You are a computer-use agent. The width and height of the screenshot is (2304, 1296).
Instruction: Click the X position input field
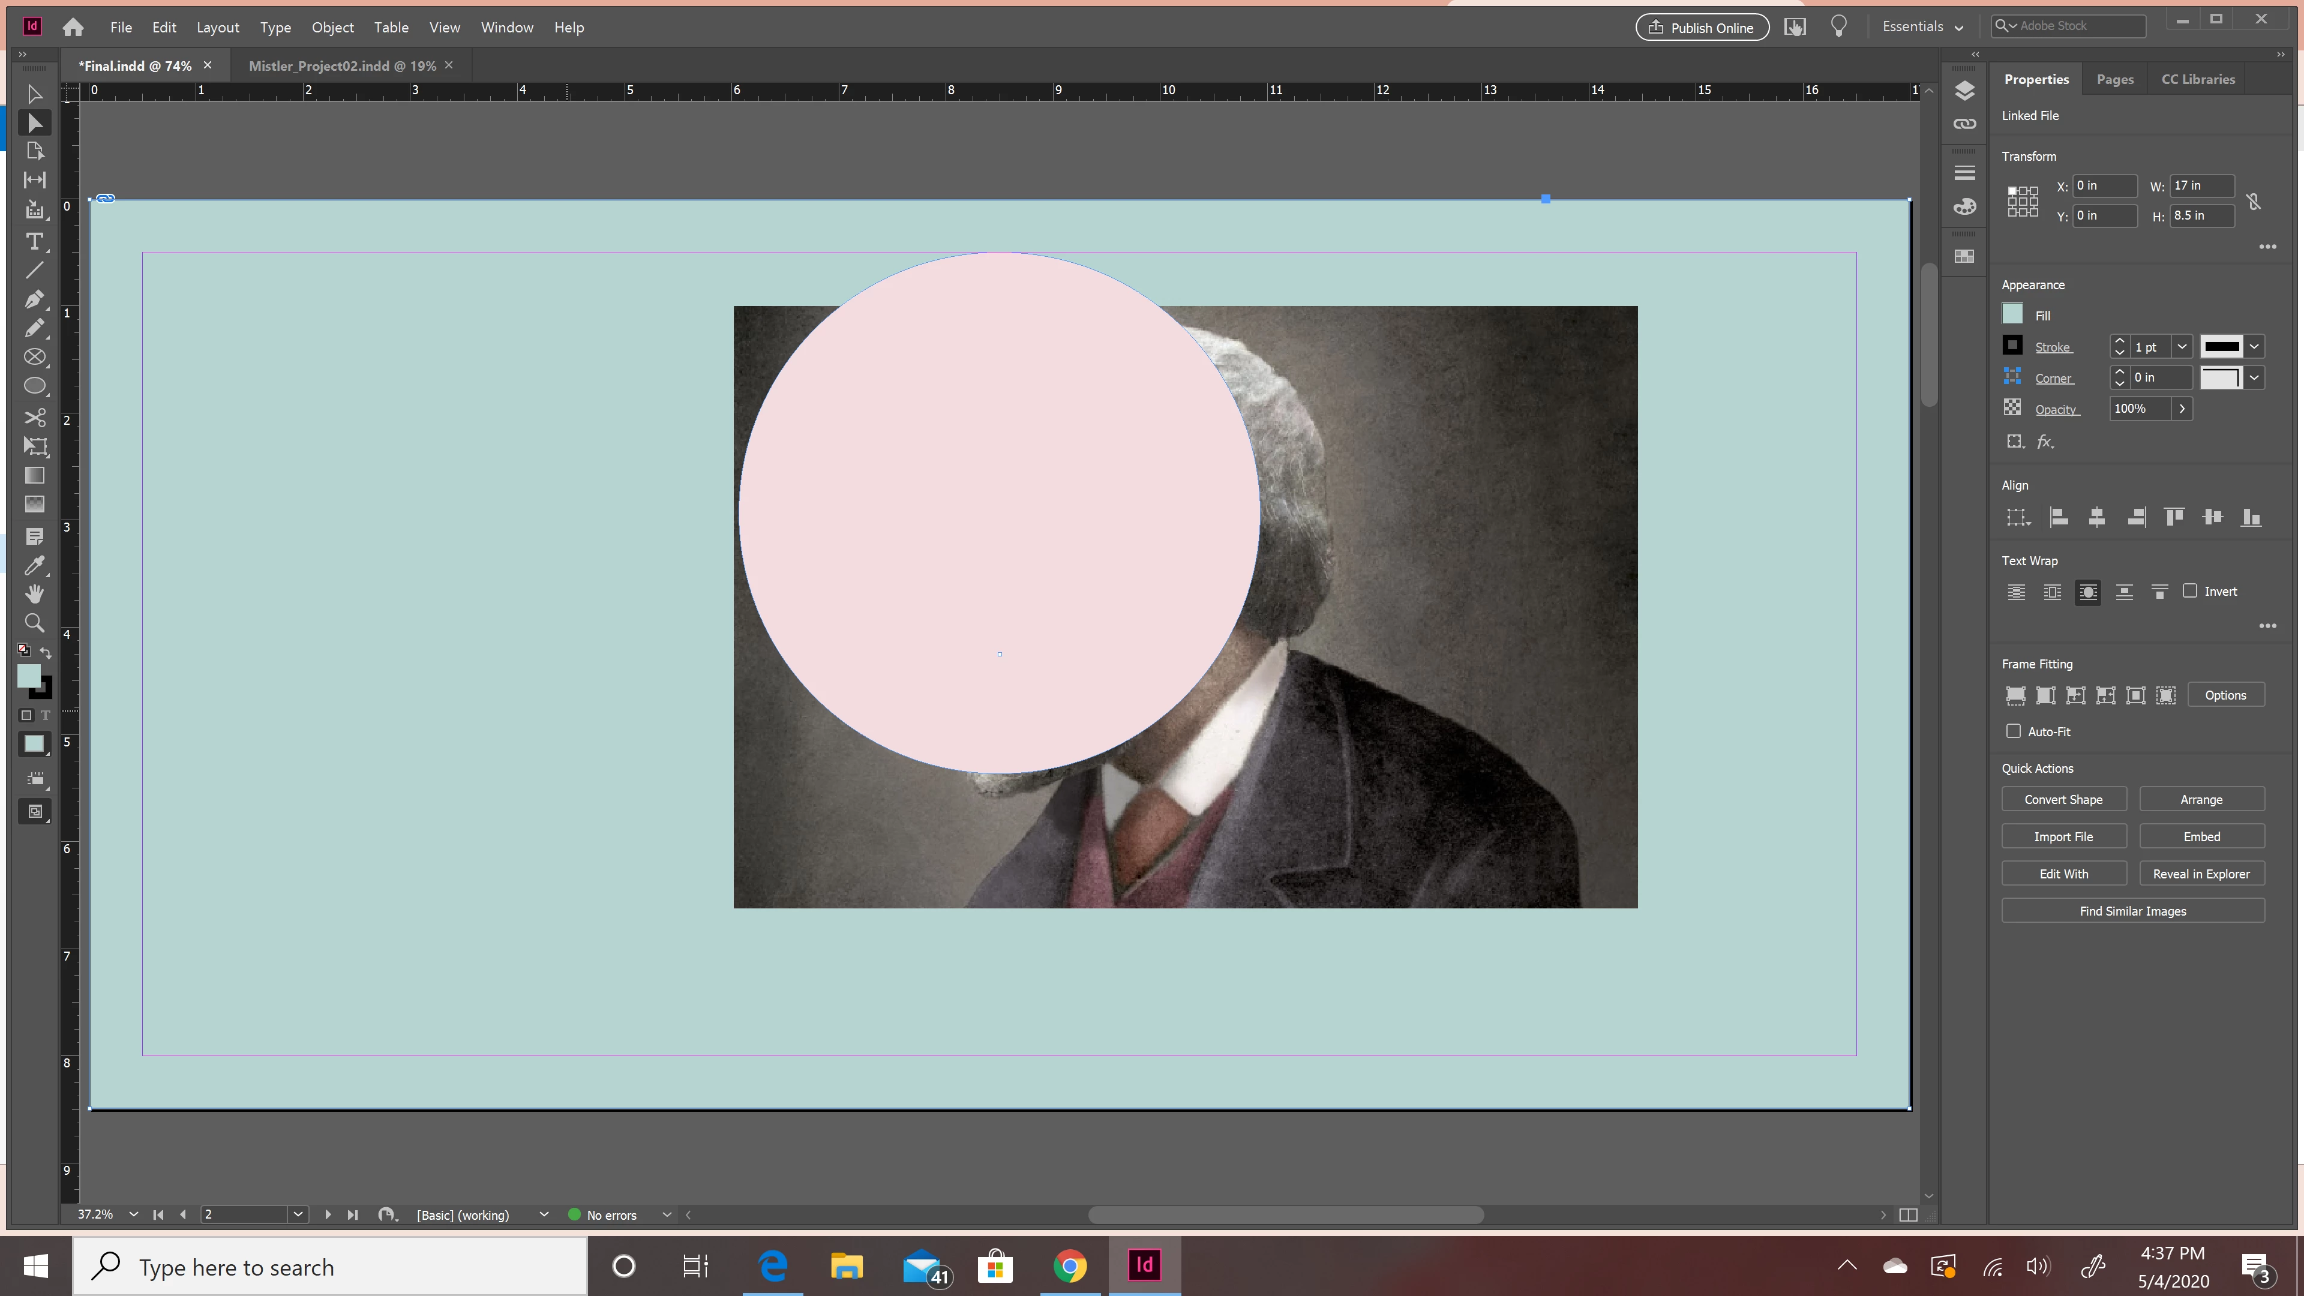2104,185
